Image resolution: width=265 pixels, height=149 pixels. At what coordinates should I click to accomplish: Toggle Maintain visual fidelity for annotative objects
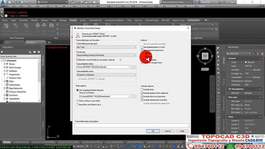pos(77,60)
